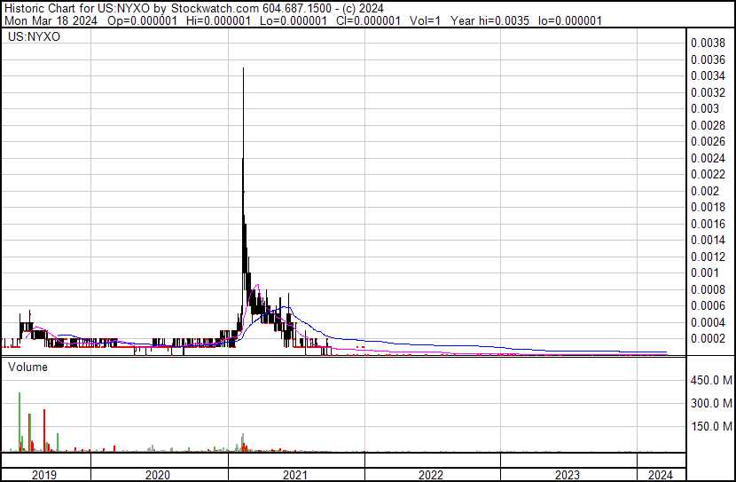This screenshot has width=736, height=482.
Task: Click the Year hi=0.0035 value in header
Action: 489,20
